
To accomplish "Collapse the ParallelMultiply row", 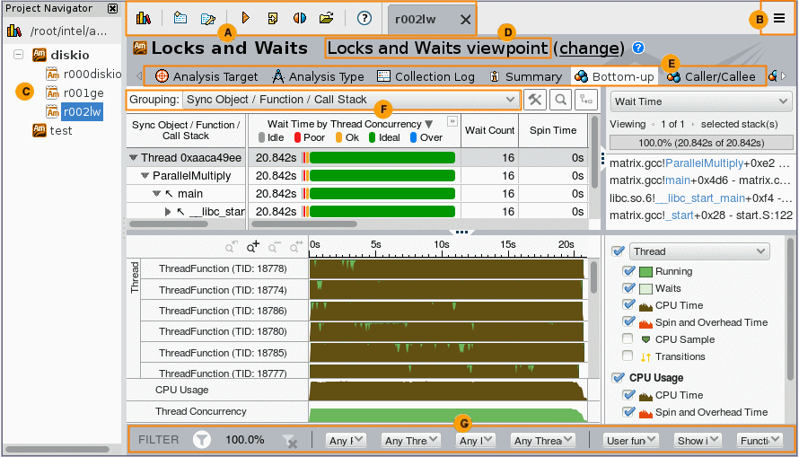I will pos(145,176).
